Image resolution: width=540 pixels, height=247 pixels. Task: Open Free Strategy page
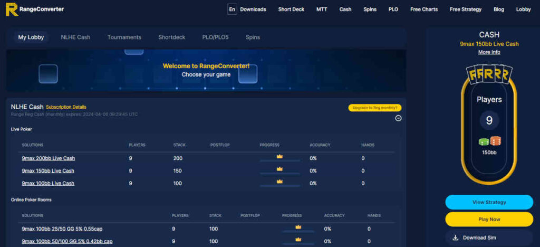(x=466, y=9)
